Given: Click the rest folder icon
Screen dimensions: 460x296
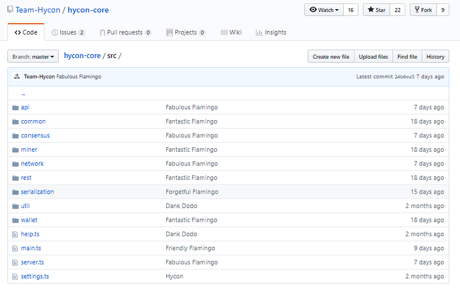Looking at the screenshot, I should (x=16, y=178).
